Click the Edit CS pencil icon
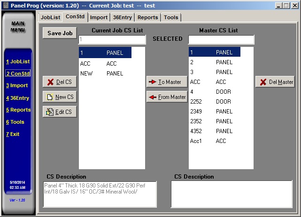 [49, 112]
